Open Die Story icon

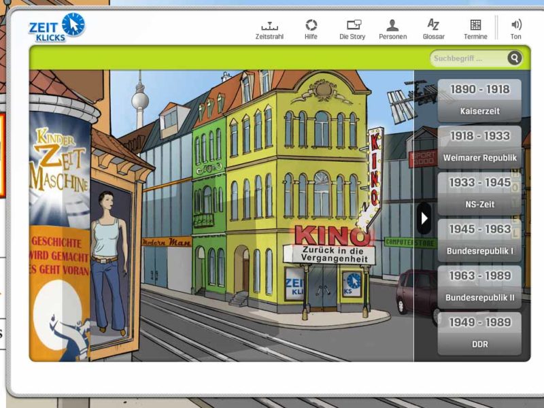point(352,29)
